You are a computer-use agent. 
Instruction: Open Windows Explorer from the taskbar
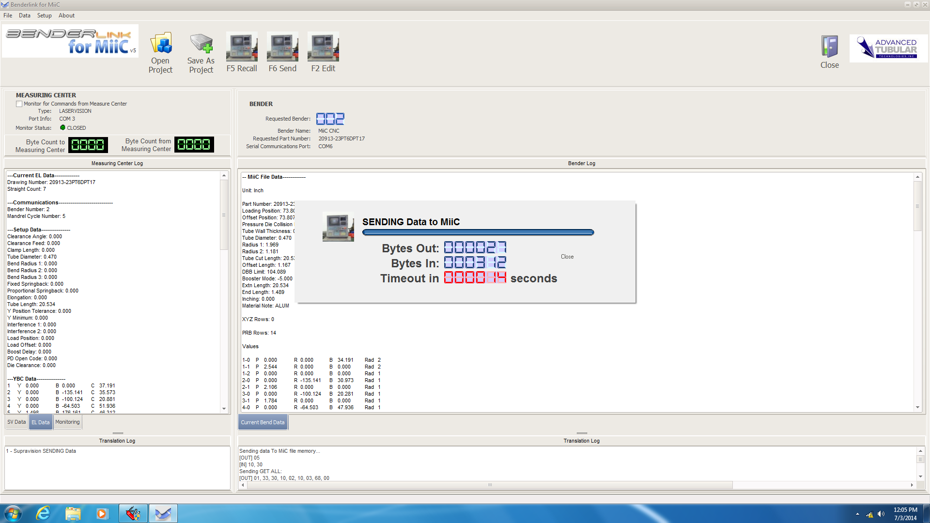[x=73, y=513]
